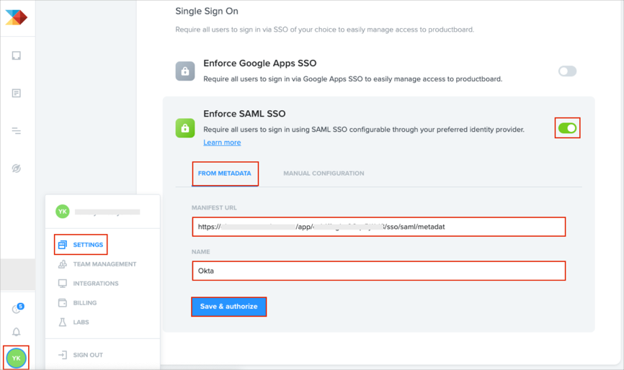624x370 pixels.
Task: Enable the Enforce Google Apps SSO toggle
Action: 567,71
